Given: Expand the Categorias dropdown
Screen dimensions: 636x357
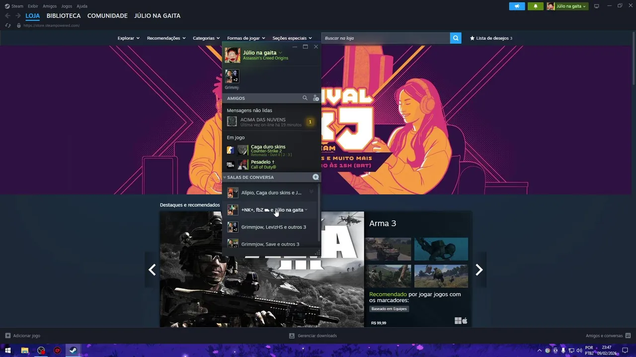Looking at the screenshot, I should pos(206,38).
